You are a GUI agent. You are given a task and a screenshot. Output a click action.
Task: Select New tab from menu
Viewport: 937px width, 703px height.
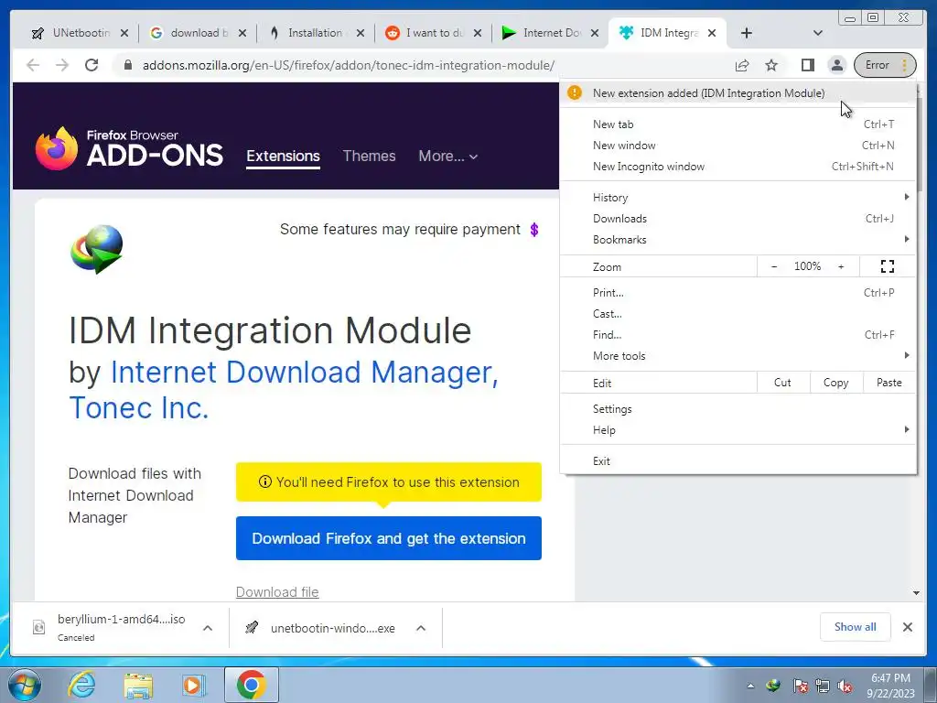point(738,124)
